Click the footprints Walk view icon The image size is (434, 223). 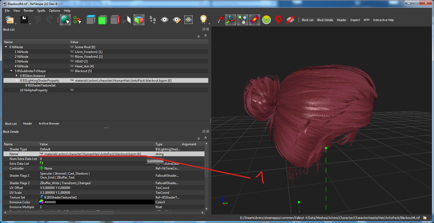click(153, 20)
